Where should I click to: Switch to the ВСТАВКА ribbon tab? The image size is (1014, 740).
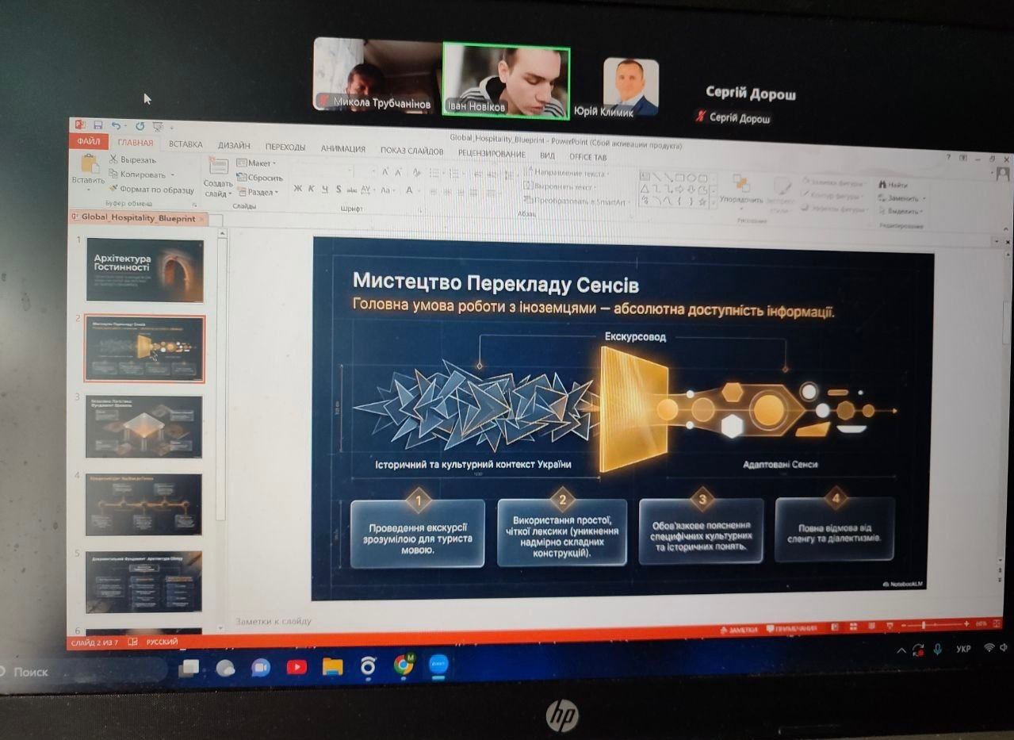click(185, 144)
